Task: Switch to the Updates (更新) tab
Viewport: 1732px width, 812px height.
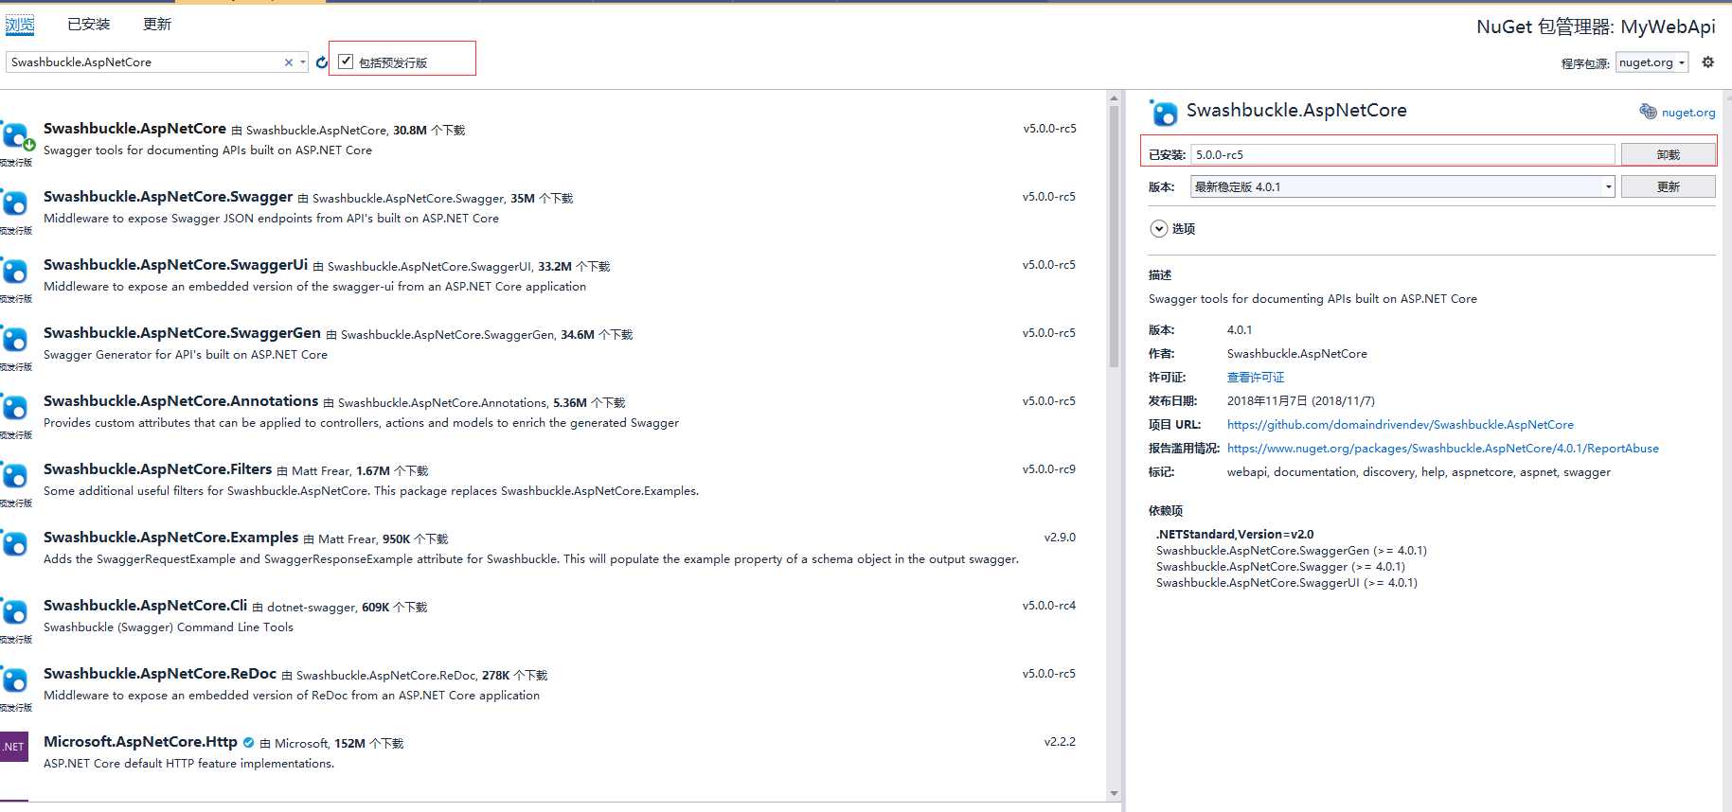Action: tap(157, 25)
